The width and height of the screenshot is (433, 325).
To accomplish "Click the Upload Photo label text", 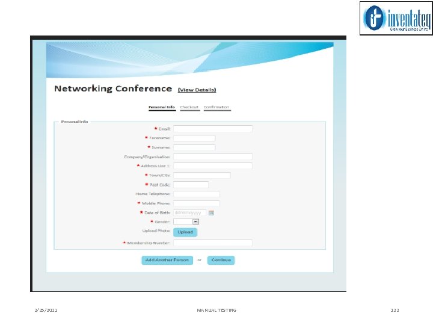I will (156, 231).
